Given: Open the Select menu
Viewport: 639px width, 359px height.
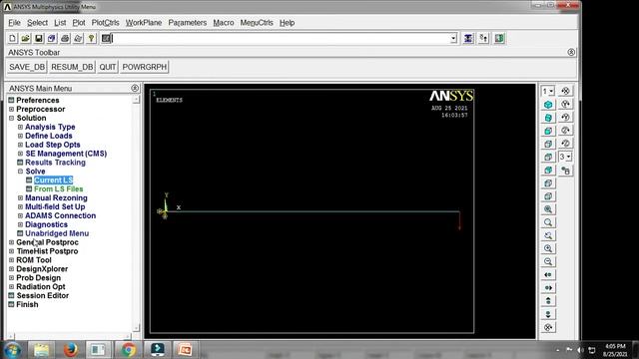Looking at the screenshot, I should click(x=38, y=23).
